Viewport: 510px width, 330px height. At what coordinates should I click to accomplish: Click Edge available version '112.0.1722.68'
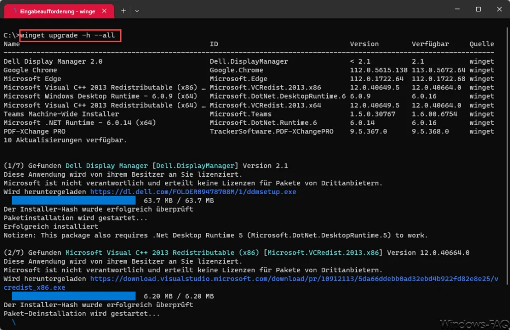pos(438,79)
